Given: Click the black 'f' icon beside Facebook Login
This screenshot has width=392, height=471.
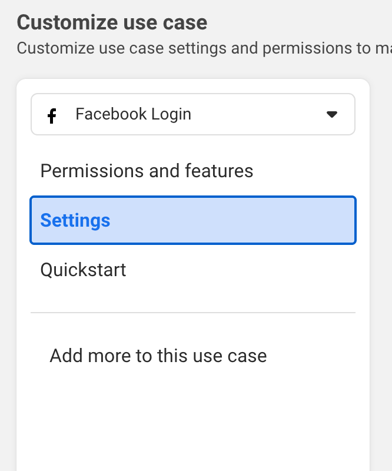Looking at the screenshot, I should tap(52, 115).
